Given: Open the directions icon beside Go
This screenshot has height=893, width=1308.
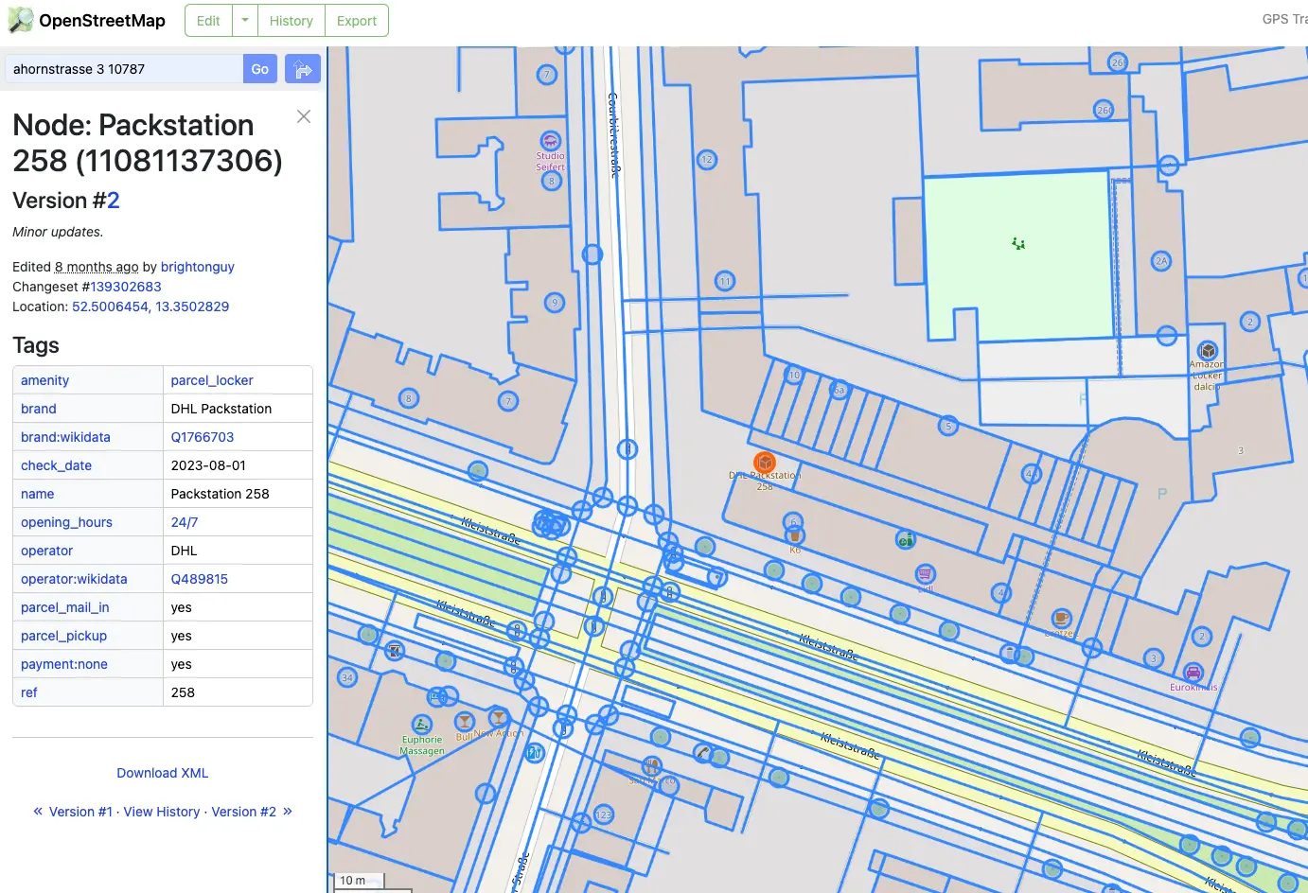Looking at the screenshot, I should tap(303, 69).
